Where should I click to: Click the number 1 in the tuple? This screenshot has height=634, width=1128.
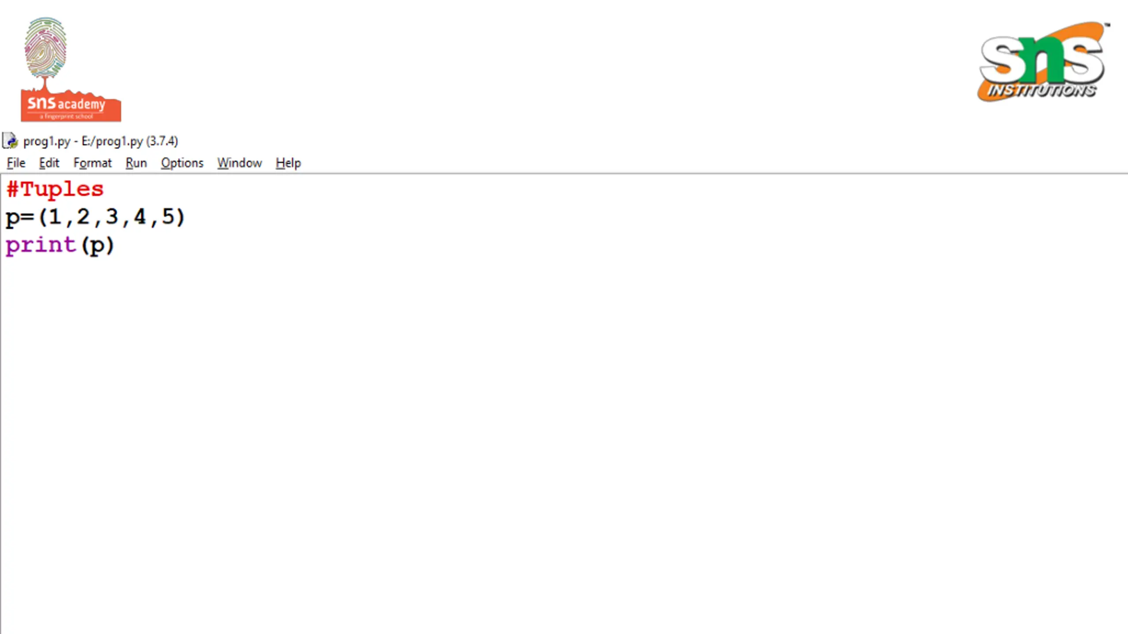(55, 217)
